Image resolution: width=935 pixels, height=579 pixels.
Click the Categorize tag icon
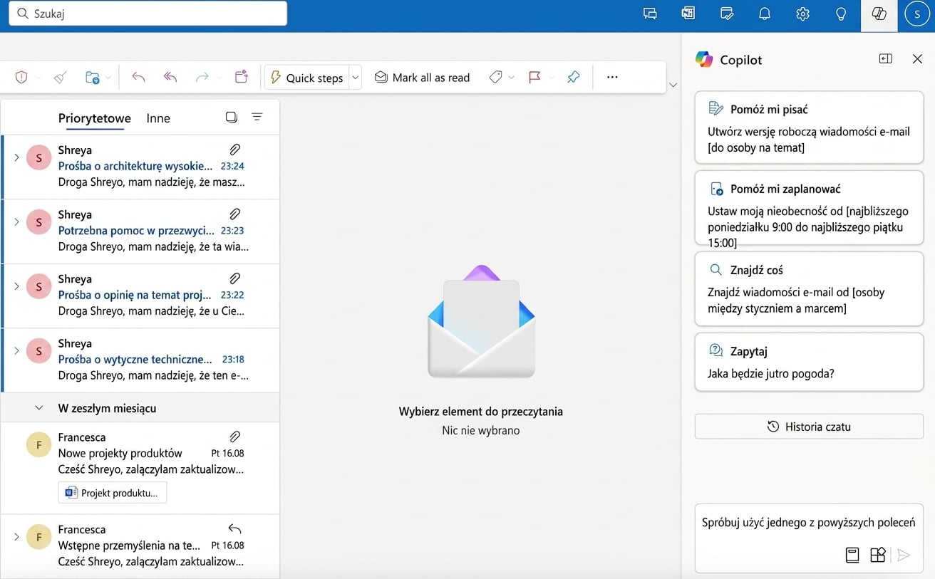pos(495,78)
